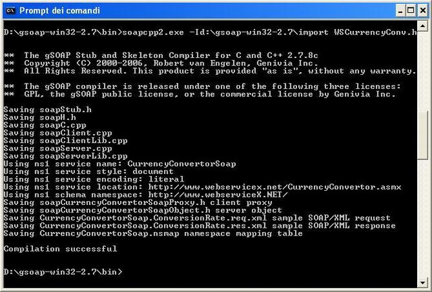Screen dimensions: 432x292
Task: Click the scrollbar track above the thumb
Action: coord(423,71)
